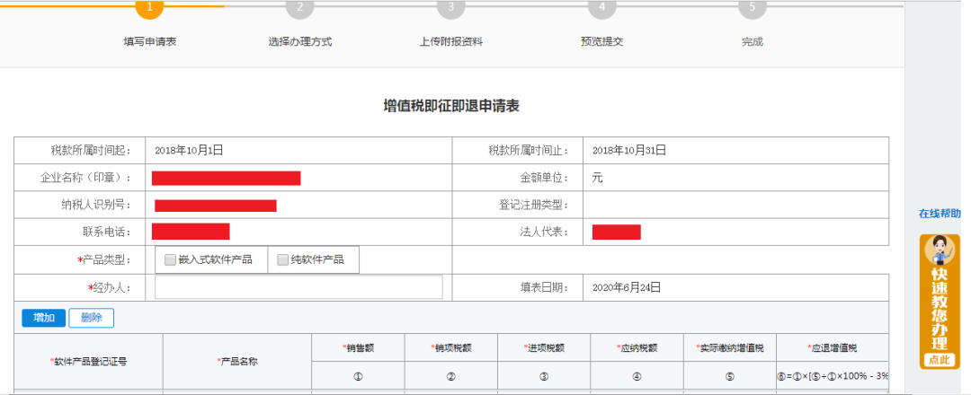
Task: Click step 4 circle 预览提交
Action: point(601,7)
